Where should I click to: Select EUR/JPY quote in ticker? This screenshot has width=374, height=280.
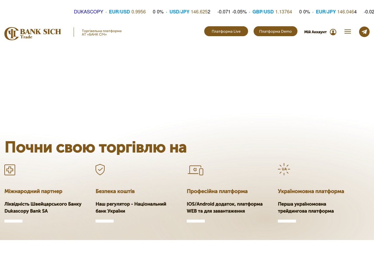[x=326, y=12]
